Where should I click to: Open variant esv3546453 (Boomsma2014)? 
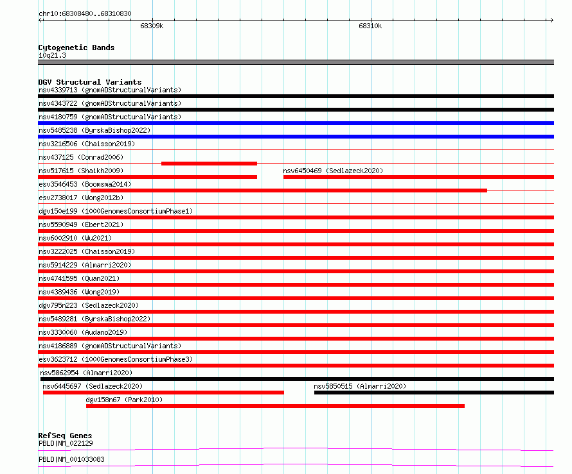click(x=85, y=184)
